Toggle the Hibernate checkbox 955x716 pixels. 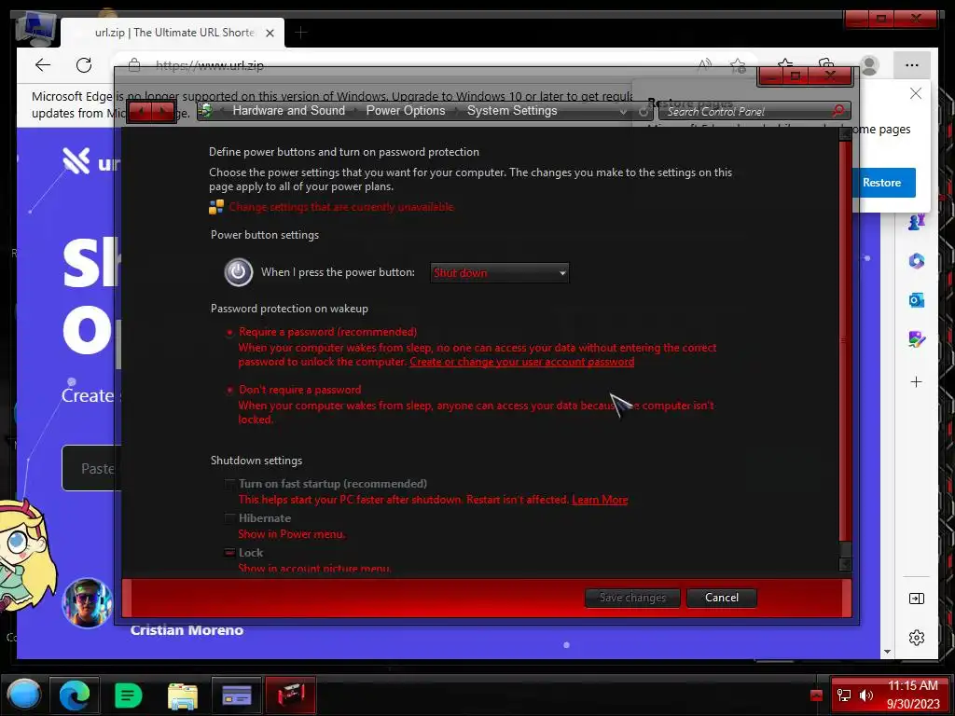(229, 518)
